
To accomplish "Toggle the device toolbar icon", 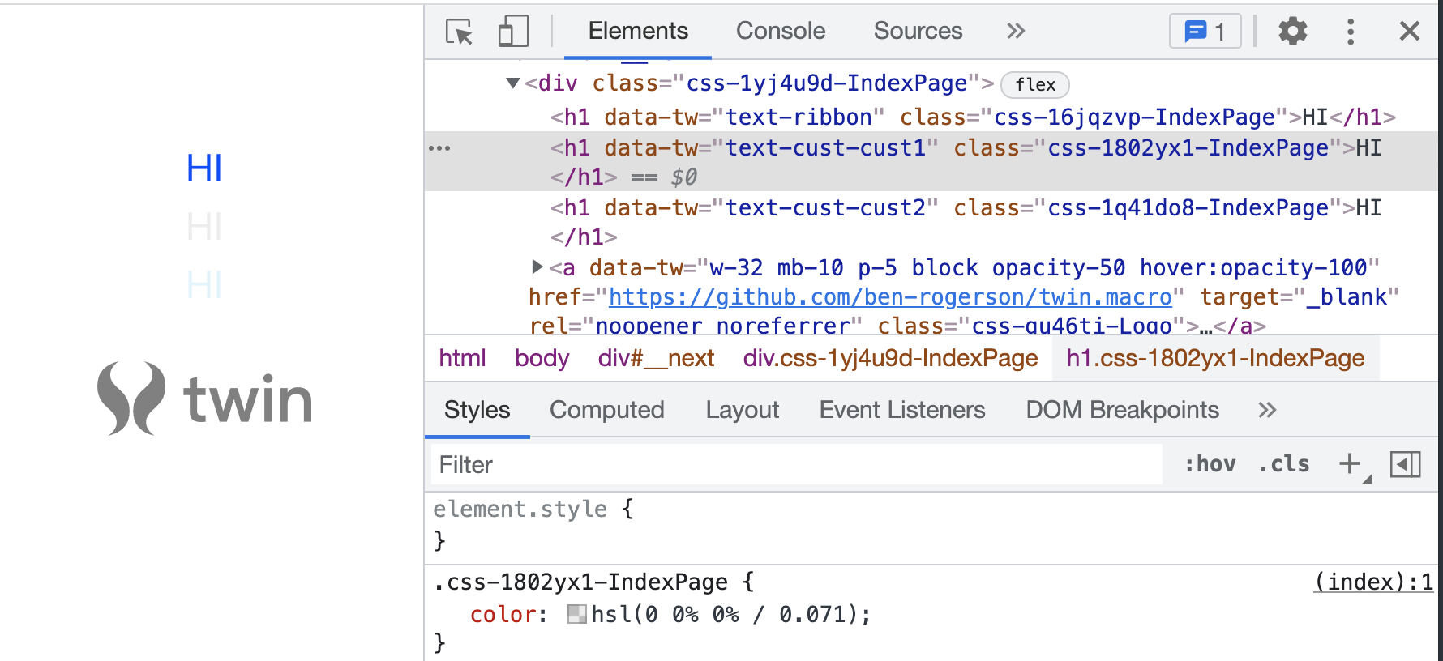I will [x=513, y=32].
